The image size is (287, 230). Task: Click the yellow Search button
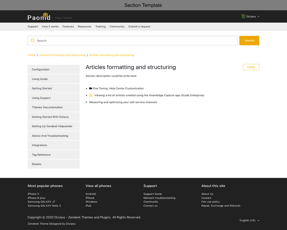249,41
